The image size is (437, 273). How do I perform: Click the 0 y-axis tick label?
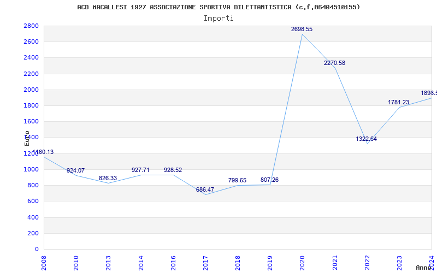coord(37,249)
